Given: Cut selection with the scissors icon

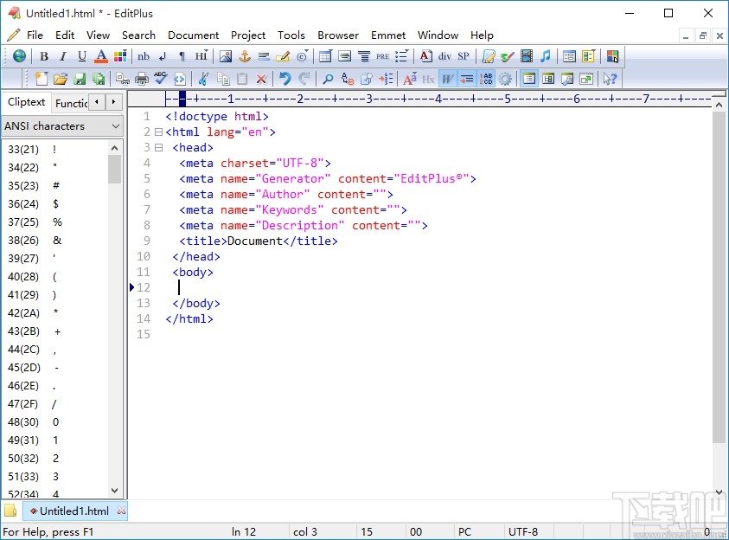Looking at the screenshot, I should tap(203, 79).
